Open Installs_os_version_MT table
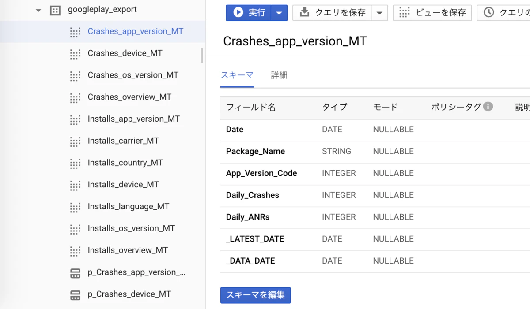This screenshot has height=309, width=530. click(x=131, y=228)
